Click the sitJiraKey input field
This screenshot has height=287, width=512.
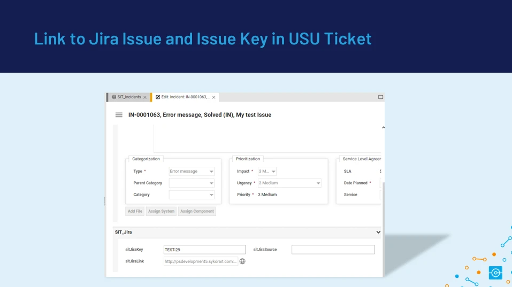(x=204, y=250)
